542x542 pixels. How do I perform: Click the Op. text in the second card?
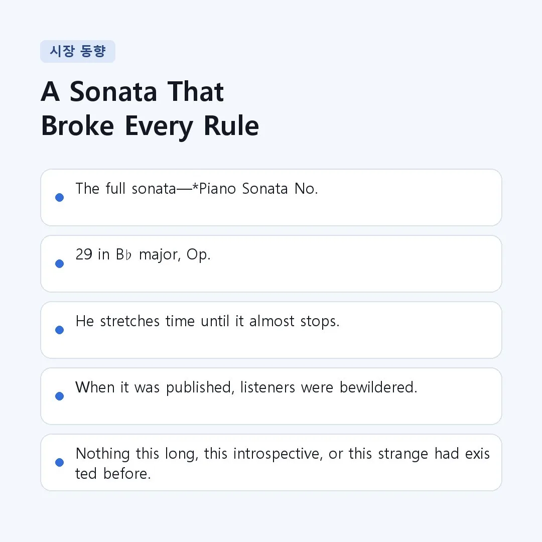(x=198, y=255)
